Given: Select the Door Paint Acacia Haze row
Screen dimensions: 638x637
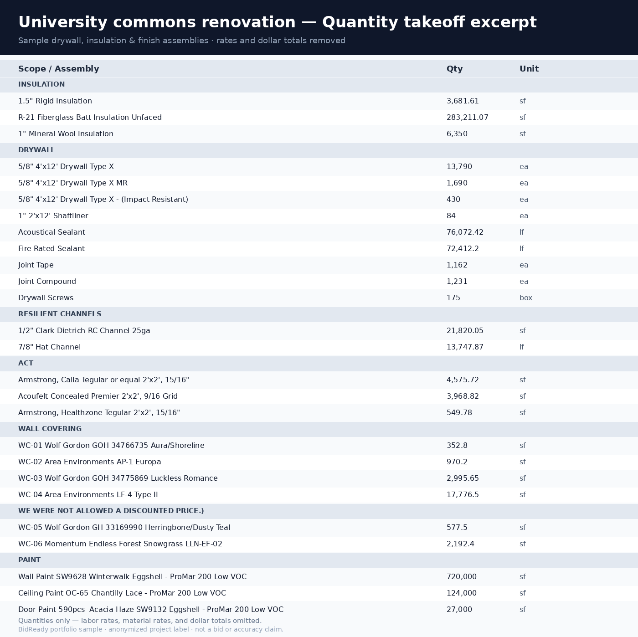Looking at the screenshot, I should (x=319, y=610).
